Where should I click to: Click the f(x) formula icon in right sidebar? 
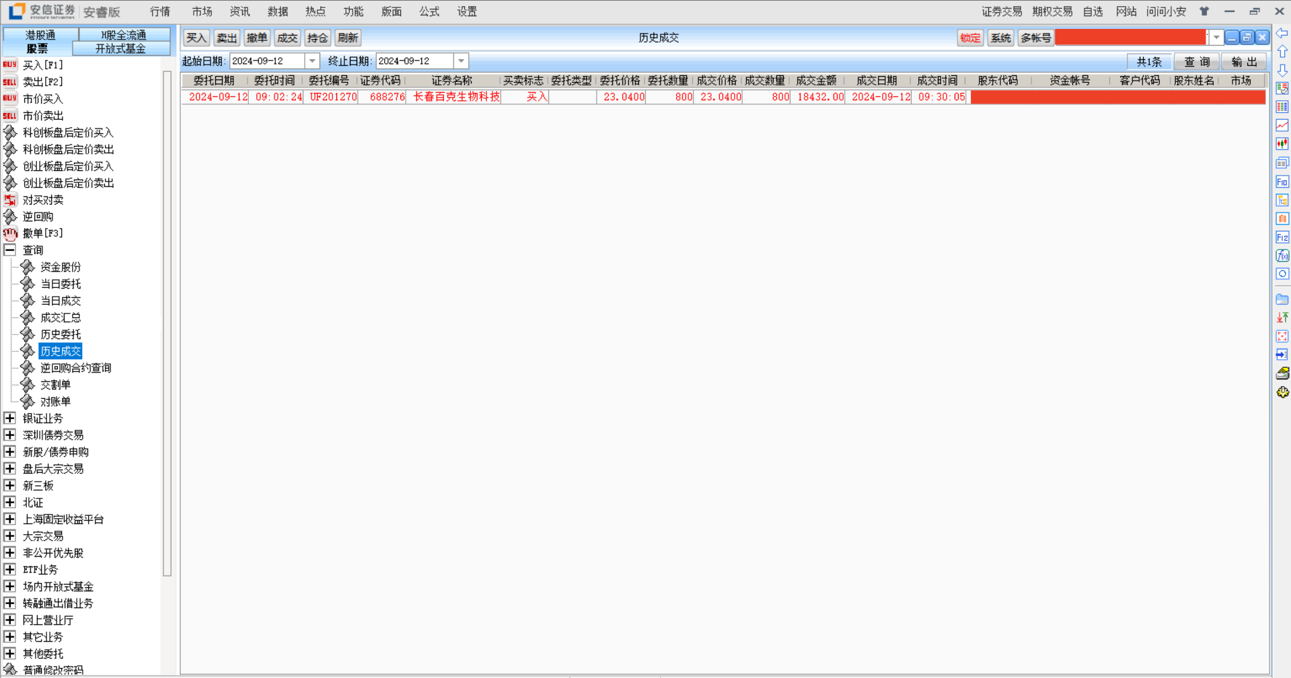1282,256
